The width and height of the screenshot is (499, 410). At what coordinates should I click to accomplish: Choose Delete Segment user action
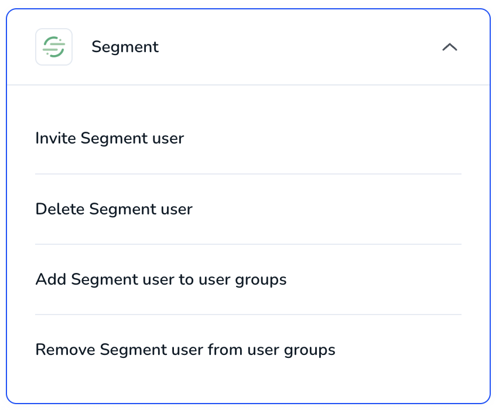point(114,209)
